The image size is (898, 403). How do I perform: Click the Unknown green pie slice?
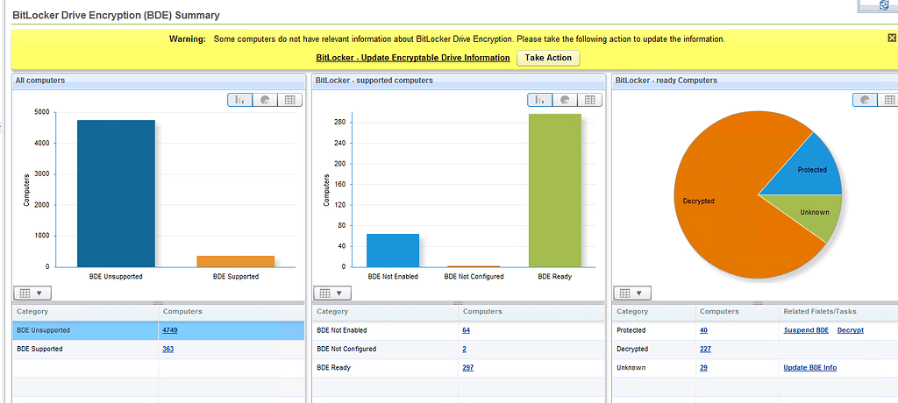coord(813,213)
